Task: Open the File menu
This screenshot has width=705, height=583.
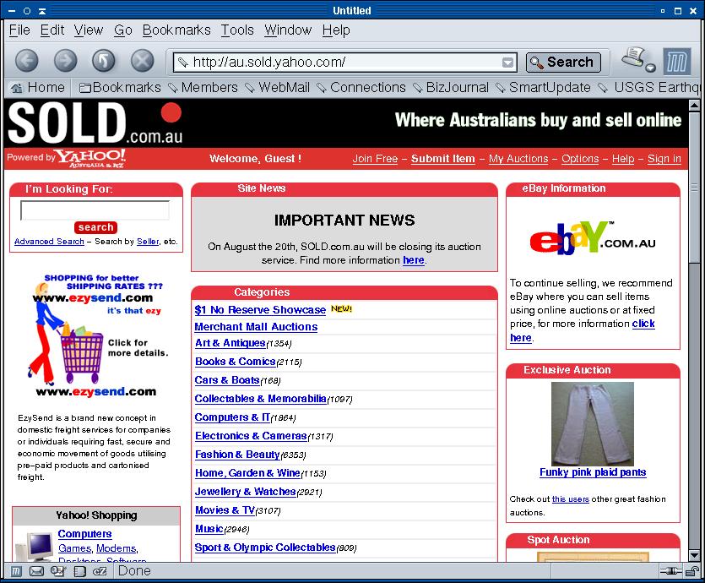Action: point(19,30)
